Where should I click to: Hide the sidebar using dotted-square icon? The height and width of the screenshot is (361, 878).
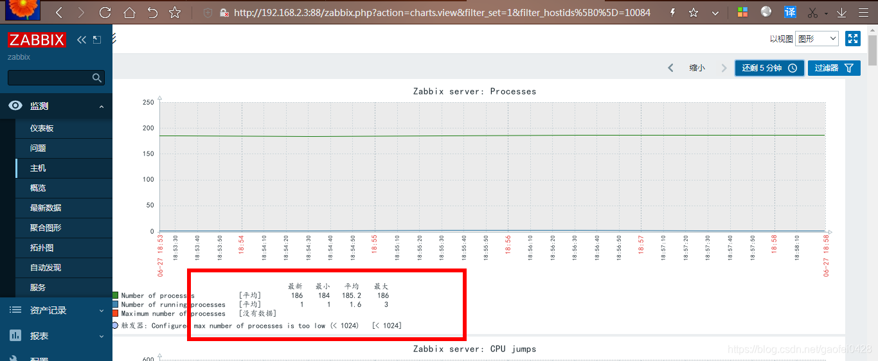pyautogui.click(x=97, y=40)
